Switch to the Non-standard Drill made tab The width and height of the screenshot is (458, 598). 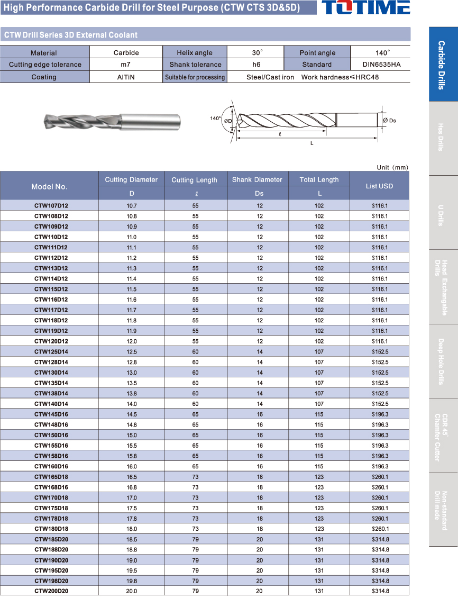coord(443,509)
